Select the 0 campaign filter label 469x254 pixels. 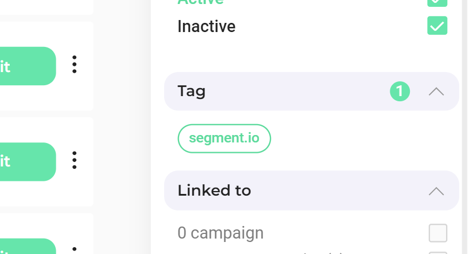pyautogui.click(x=220, y=233)
